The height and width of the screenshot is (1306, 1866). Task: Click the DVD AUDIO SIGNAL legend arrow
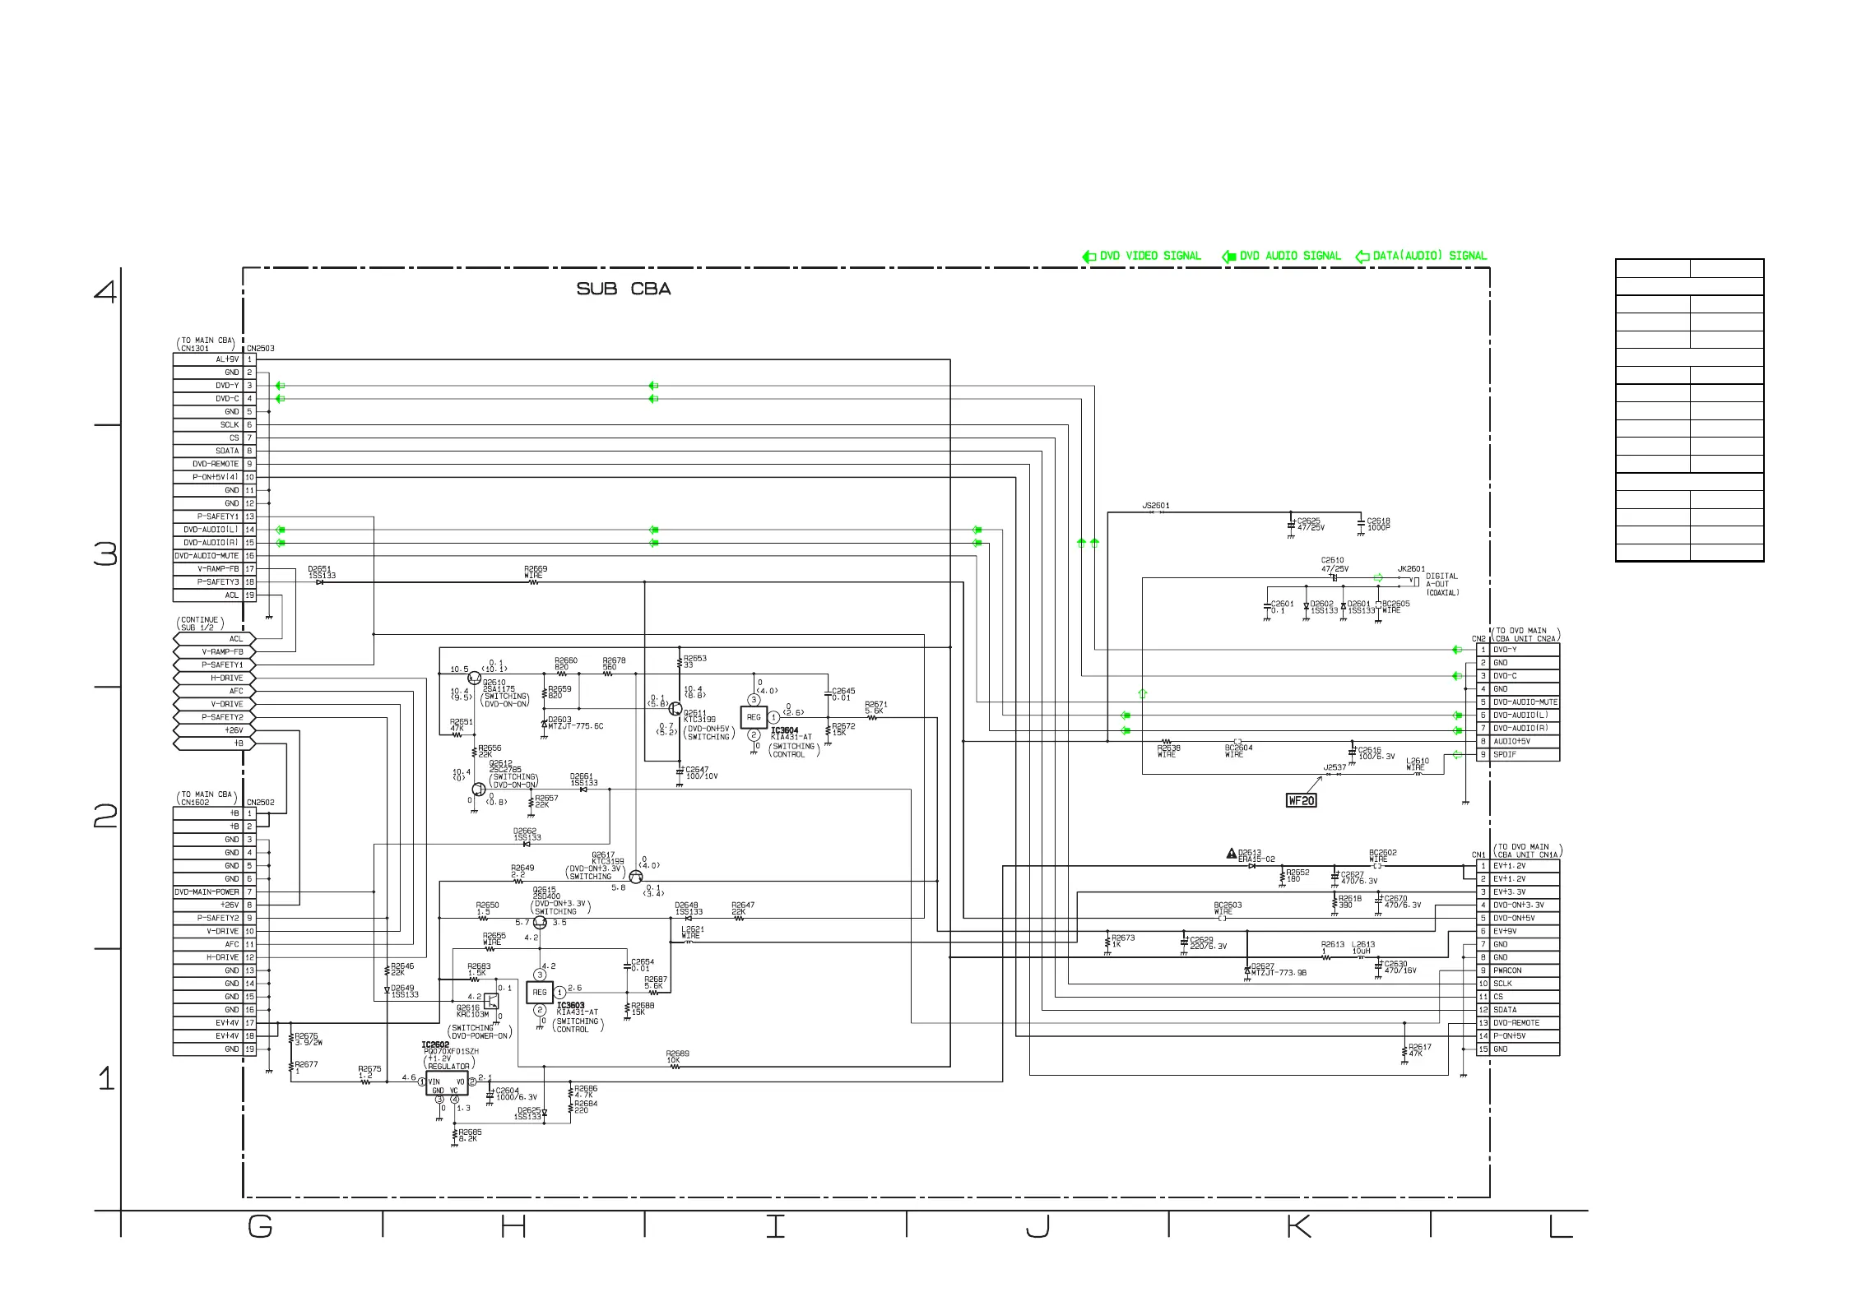[x=1228, y=257]
